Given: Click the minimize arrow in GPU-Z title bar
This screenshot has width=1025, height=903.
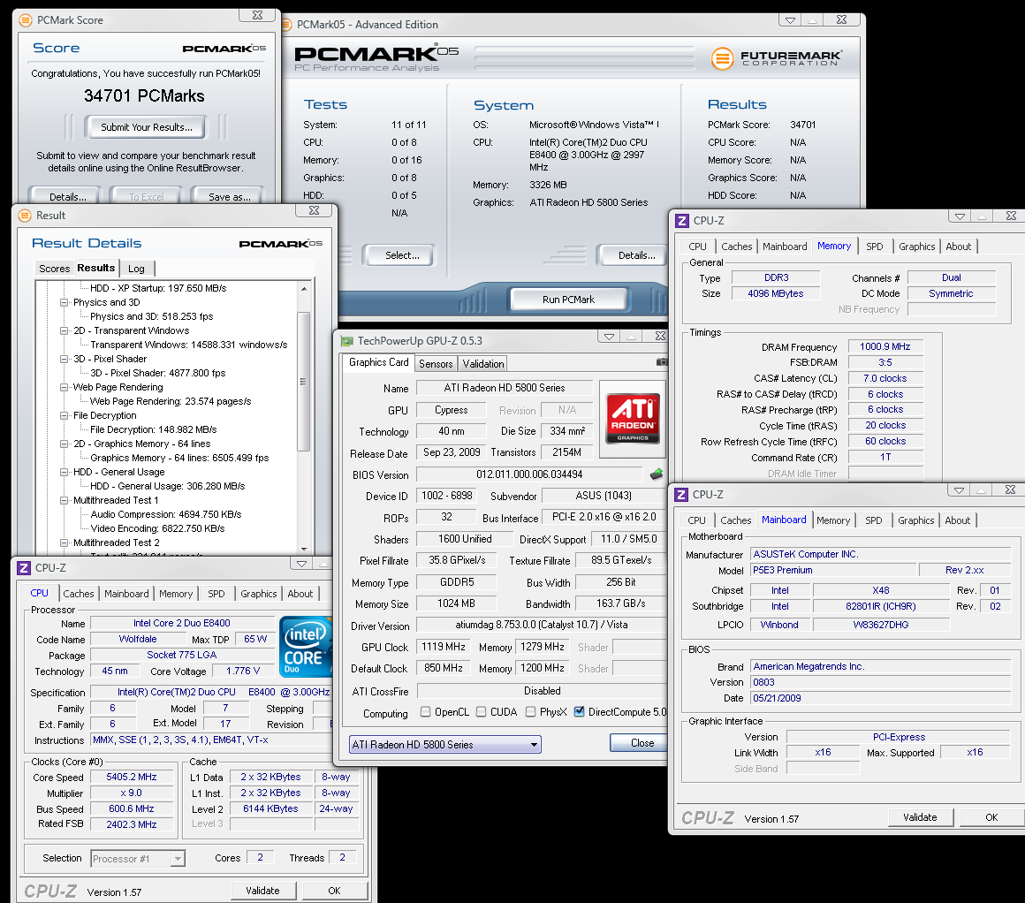Looking at the screenshot, I should [x=609, y=336].
